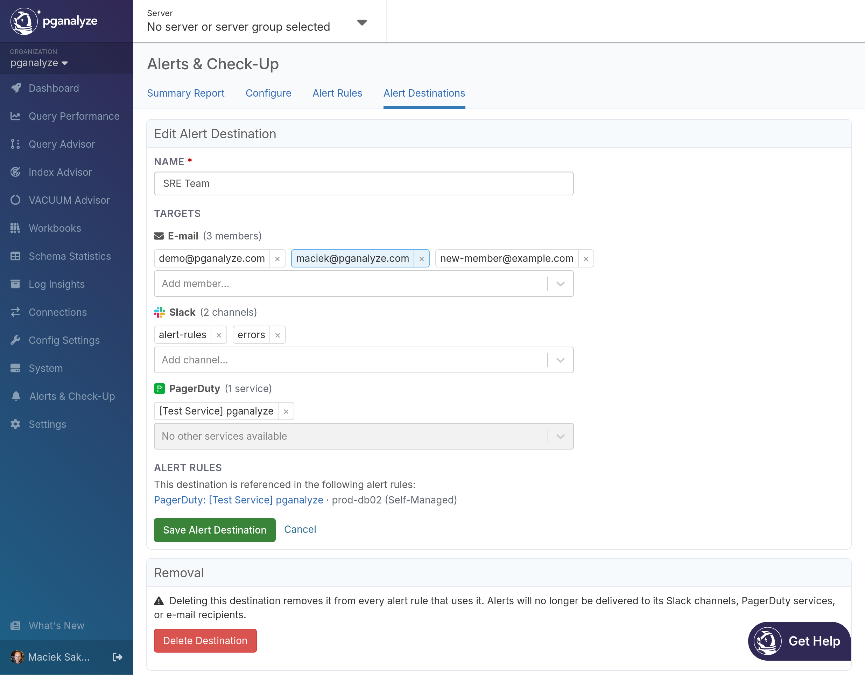Open Log Insights in the sidebar
Viewport: 865px width, 675px height.
pyautogui.click(x=66, y=284)
